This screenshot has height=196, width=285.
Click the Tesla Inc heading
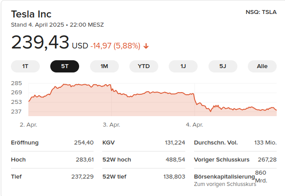point(31,14)
